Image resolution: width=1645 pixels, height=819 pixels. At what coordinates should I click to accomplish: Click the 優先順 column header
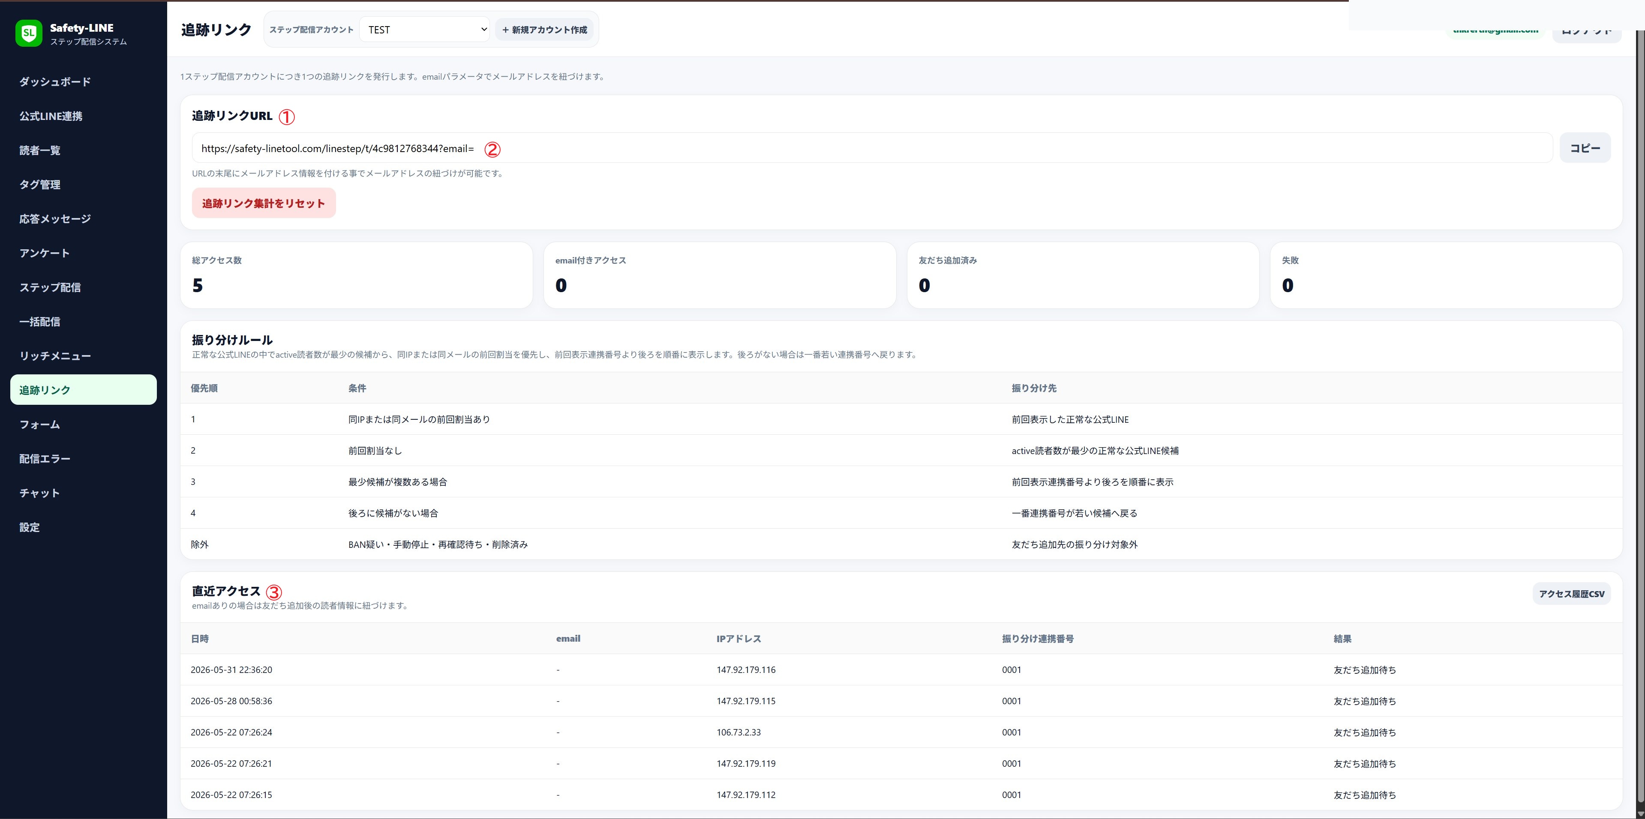click(204, 388)
